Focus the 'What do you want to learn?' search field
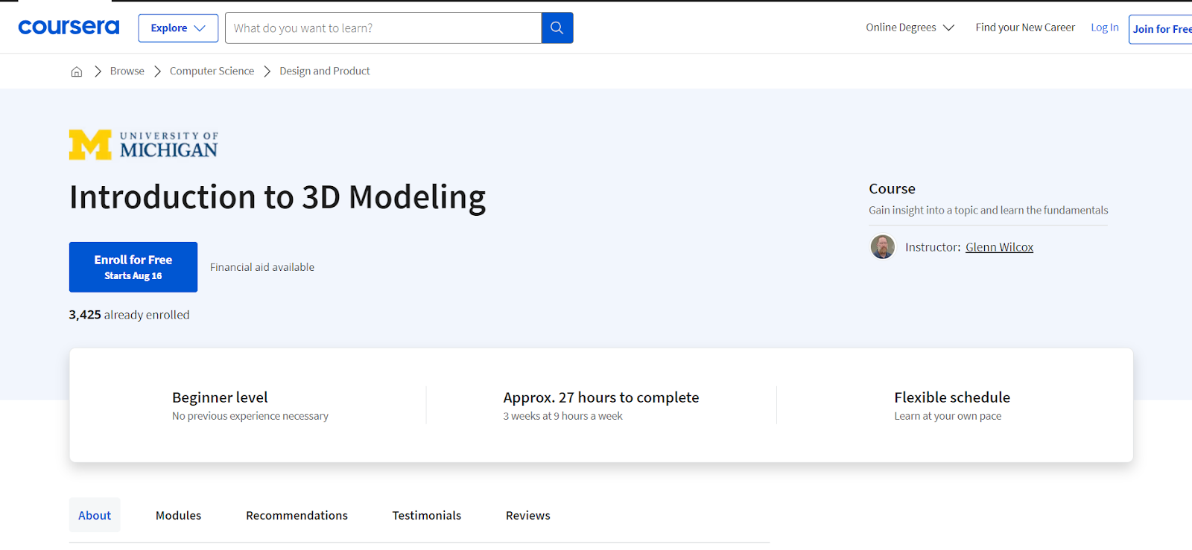The height and width of the screenshot is (550, 1192). coord(383,28)
